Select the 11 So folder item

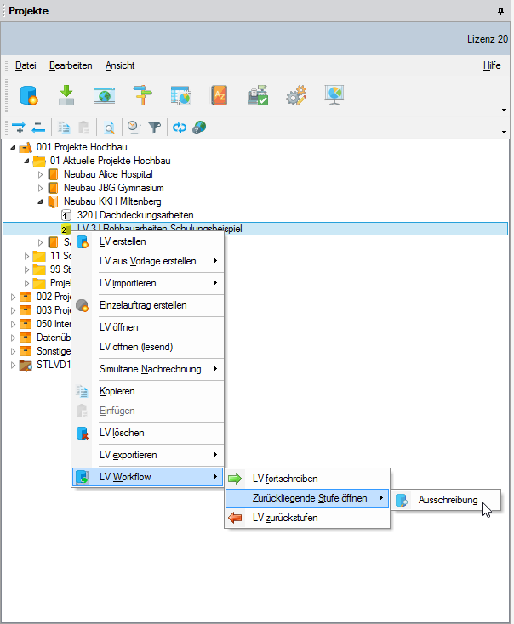pos(60,256)
